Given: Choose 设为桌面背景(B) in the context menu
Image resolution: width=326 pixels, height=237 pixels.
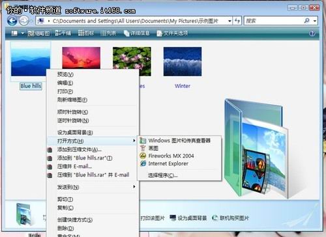Looking at the screenshot, I should point(93,132).
